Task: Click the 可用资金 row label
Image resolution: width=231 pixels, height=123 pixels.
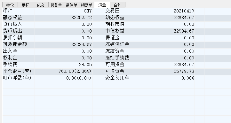Action: 115,65
